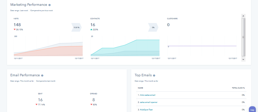258x112 pixels.
Task: Click the 0% value for Intro-sales-email
Action: (243, 95)
